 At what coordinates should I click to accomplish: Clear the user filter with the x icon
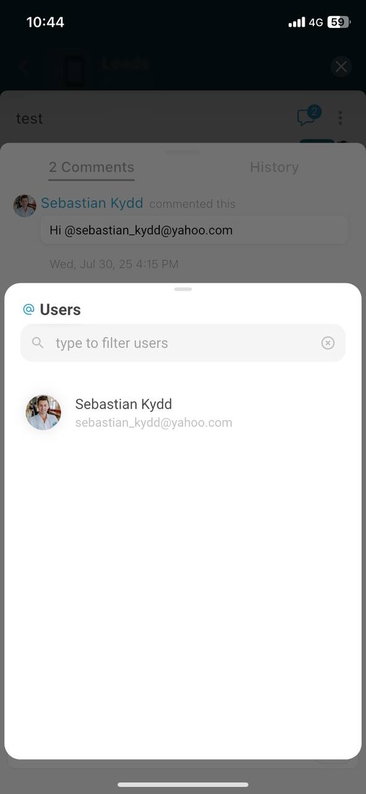click(328, 343)
